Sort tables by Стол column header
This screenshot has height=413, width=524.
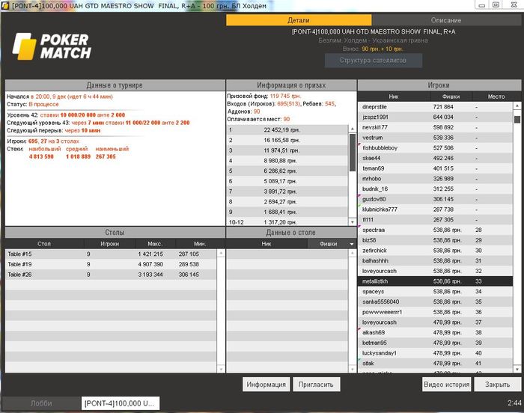pos(44,244)
